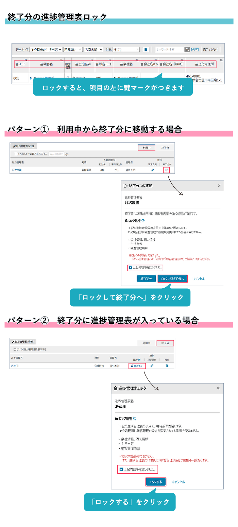Click the ロックして終了分へ button

coord(172,278)
